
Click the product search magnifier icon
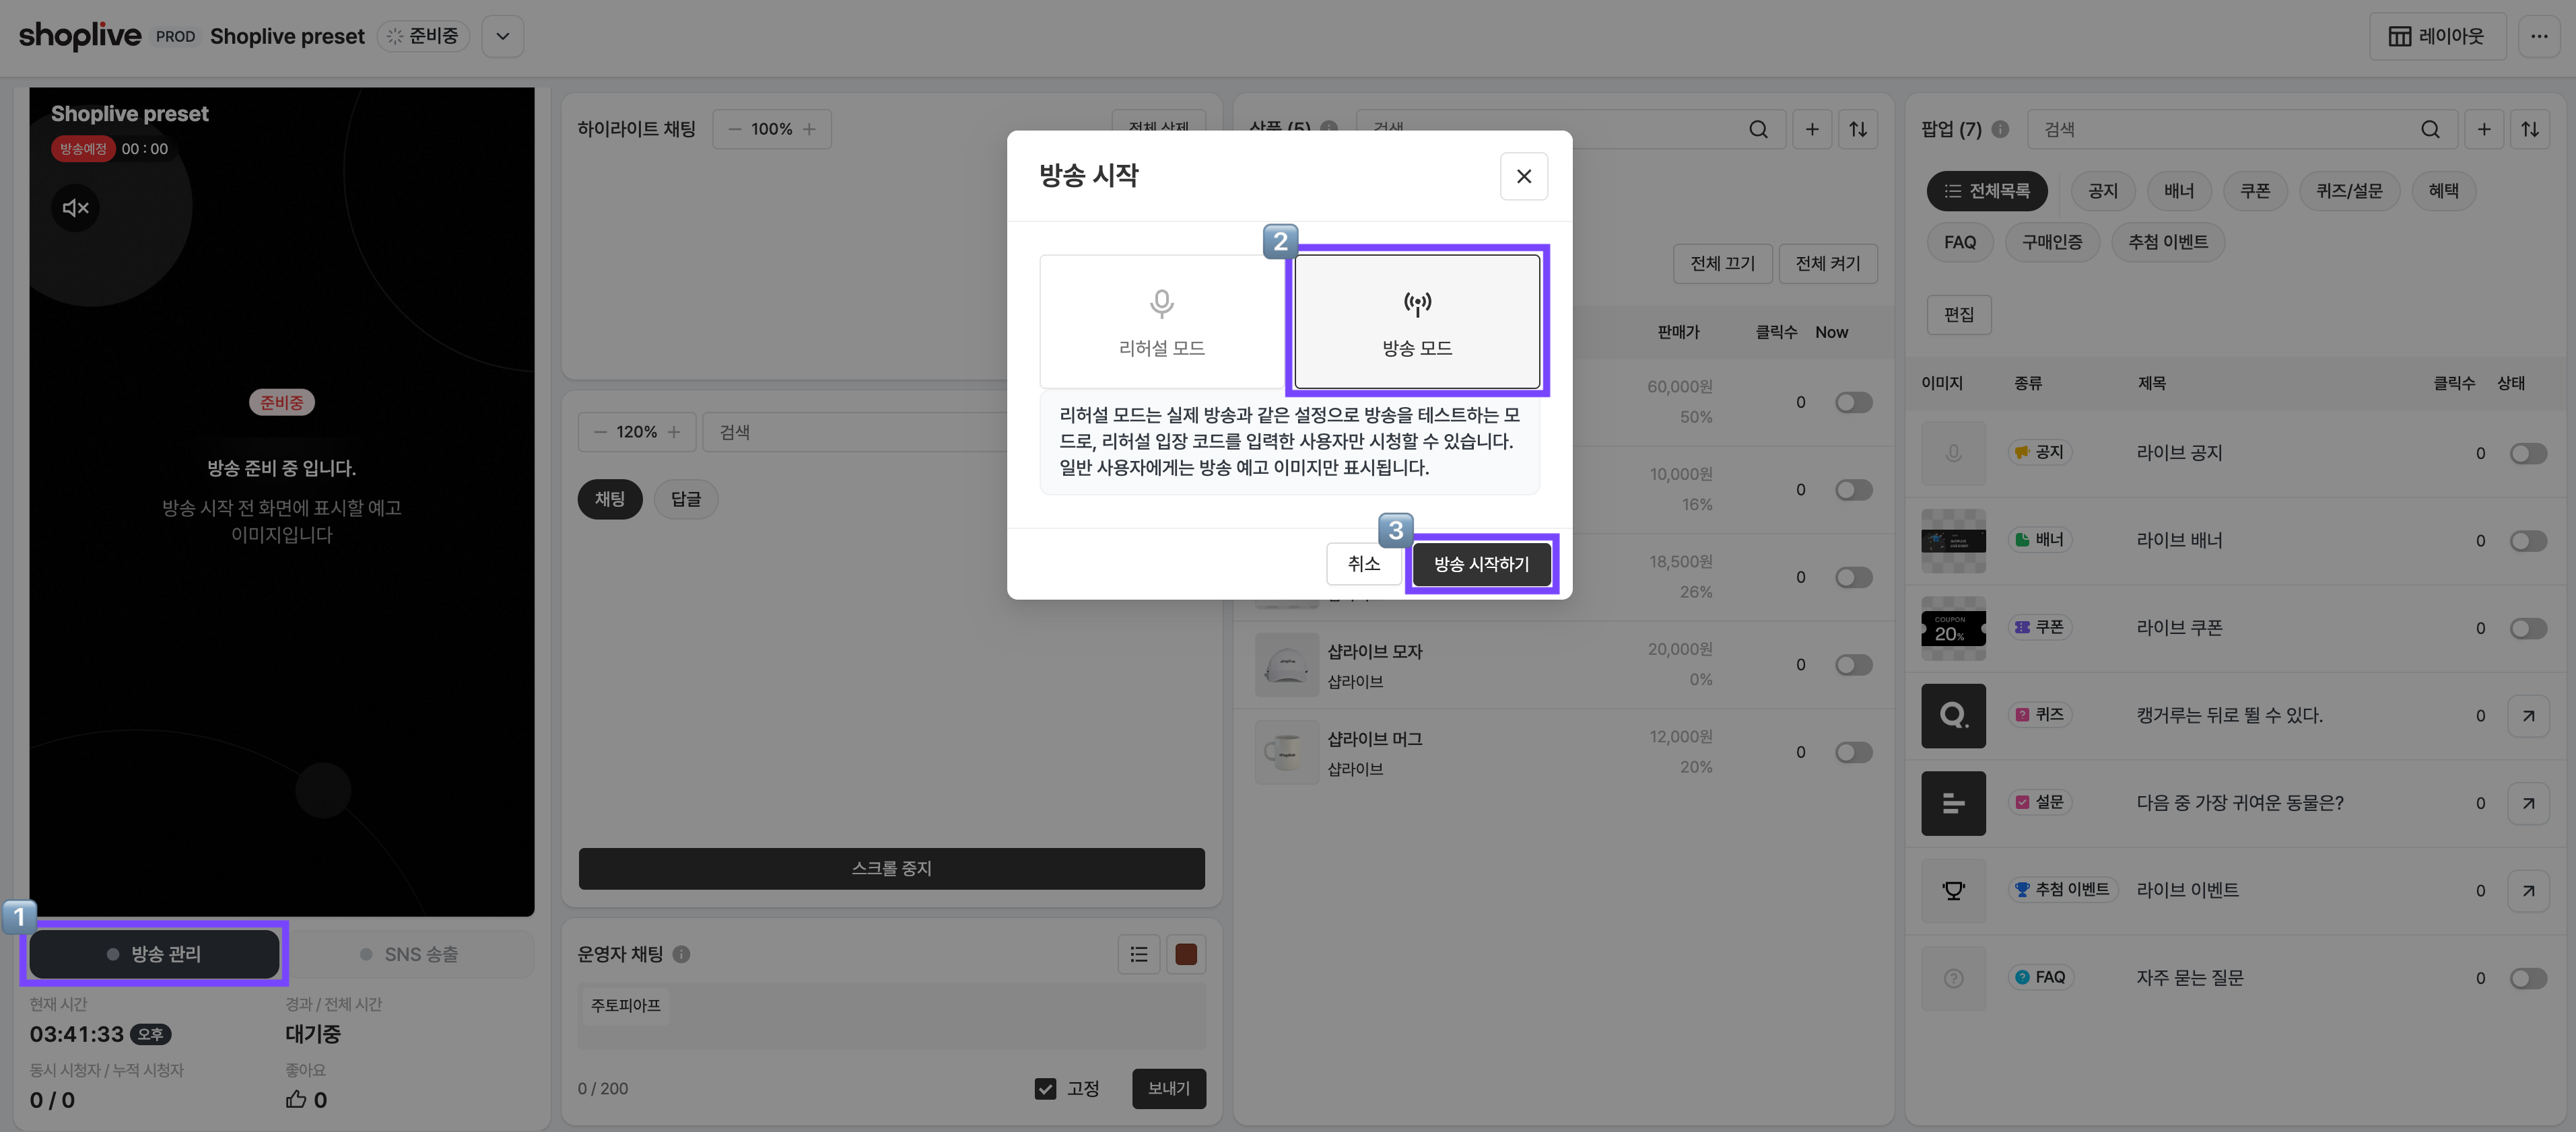(x=1758, y=129)
